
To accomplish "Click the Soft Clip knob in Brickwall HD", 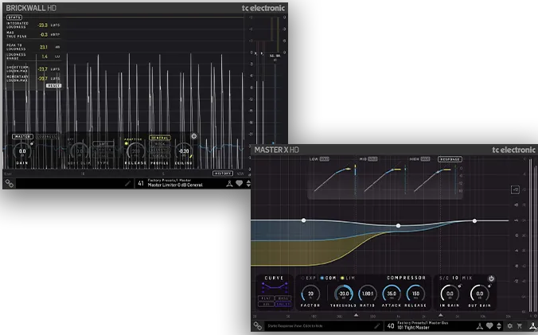I will click(x=80, y=151).
